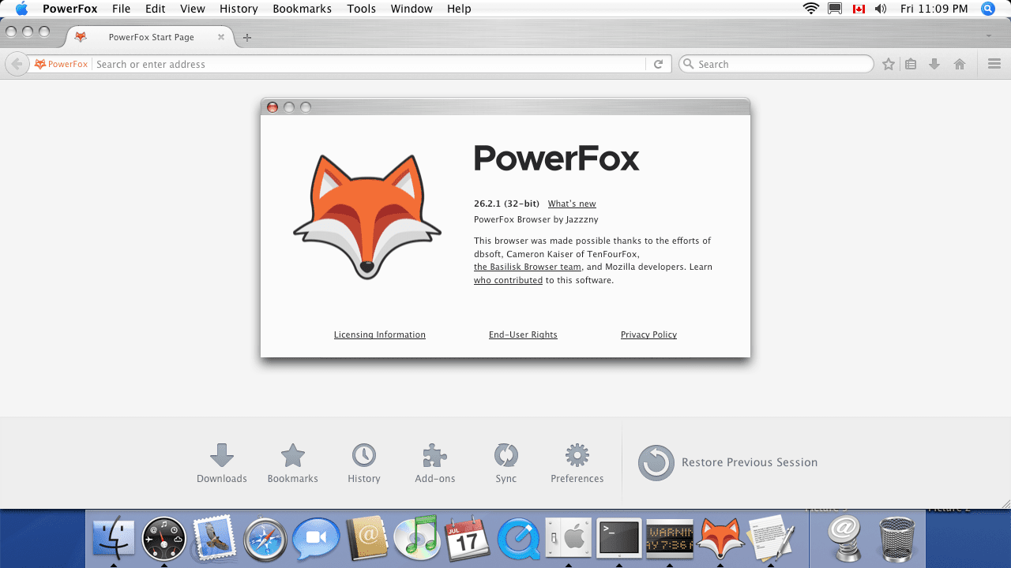Open the Add-ons puzzle piece shortcut
Screen dimensions: 1011x568
click(435, 463)
